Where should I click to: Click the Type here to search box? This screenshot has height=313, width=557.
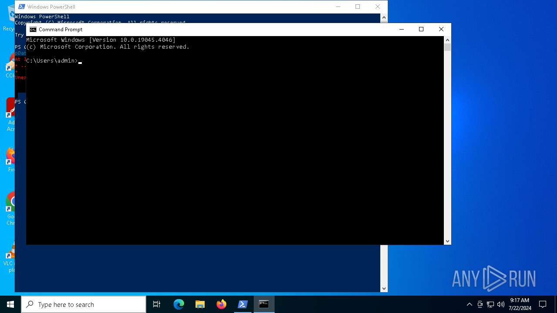(x=84, y=304)
